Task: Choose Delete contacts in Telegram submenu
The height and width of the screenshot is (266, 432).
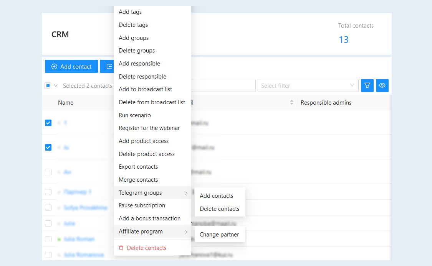Action: [x=220, y=209]
